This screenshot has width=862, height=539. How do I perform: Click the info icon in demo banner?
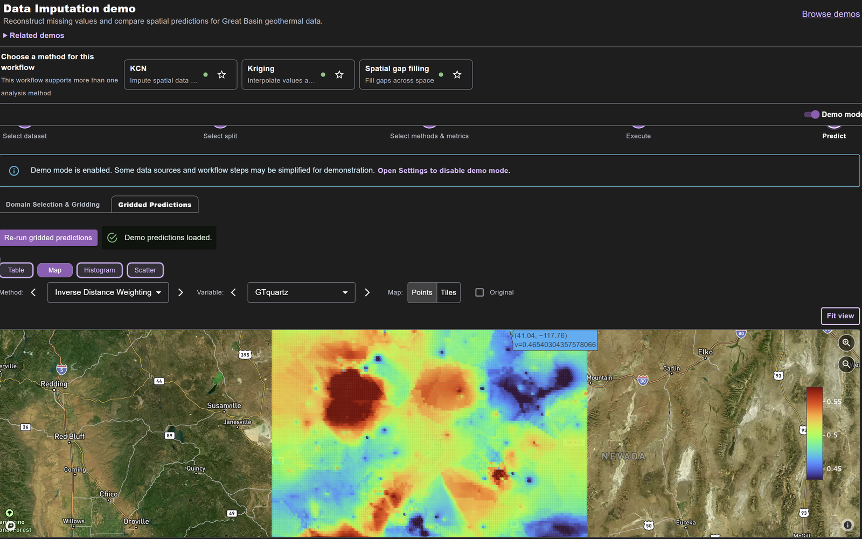tap(14, 171)
